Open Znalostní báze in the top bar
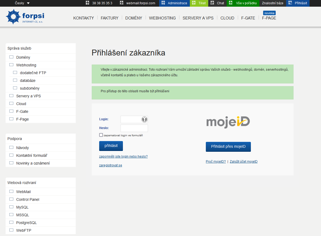This screenshot has width=321, height=236. pos(273,3)
